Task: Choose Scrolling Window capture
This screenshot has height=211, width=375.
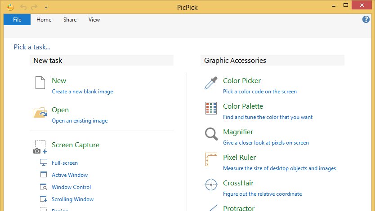Action: pos(73,199)
